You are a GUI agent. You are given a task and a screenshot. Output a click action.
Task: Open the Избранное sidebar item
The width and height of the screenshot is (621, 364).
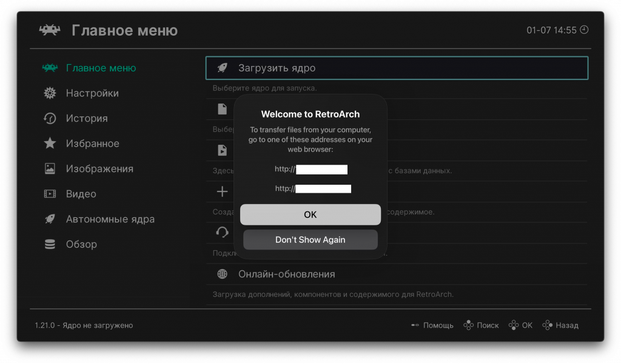pos(92,143)
